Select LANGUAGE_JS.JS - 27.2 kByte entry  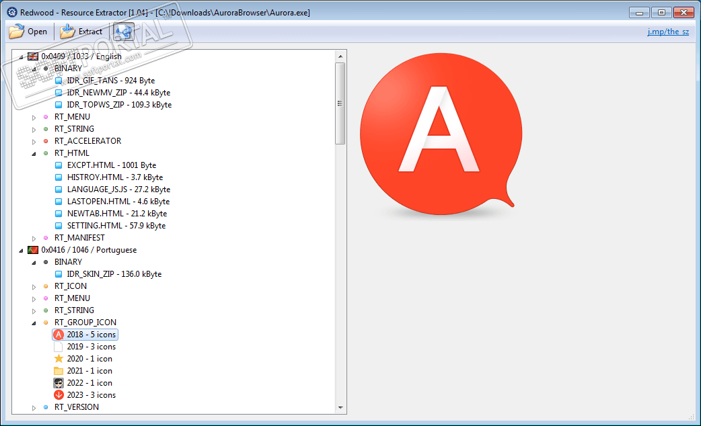point(118,189)
